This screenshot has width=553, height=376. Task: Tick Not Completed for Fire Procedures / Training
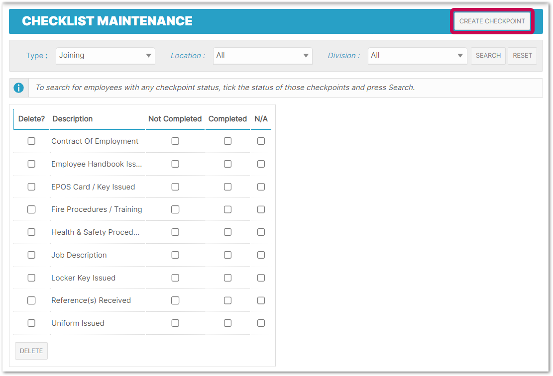[175, 209]
